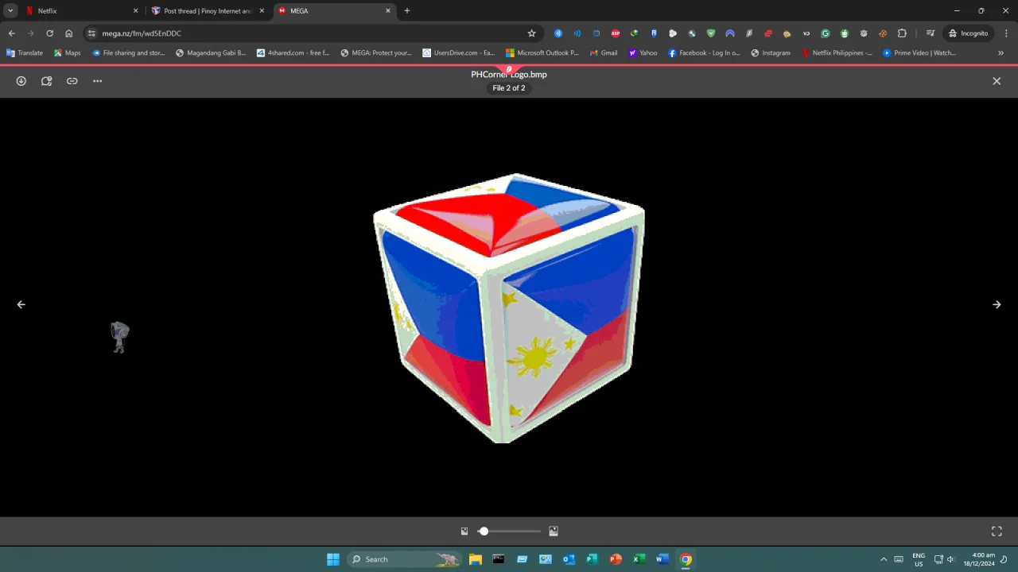Close the MEGA tab

point(388,11)
